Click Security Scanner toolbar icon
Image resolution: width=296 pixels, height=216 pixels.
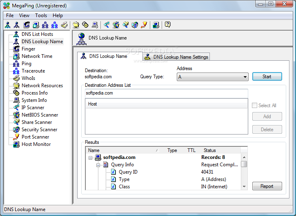(x=135, y=25)
